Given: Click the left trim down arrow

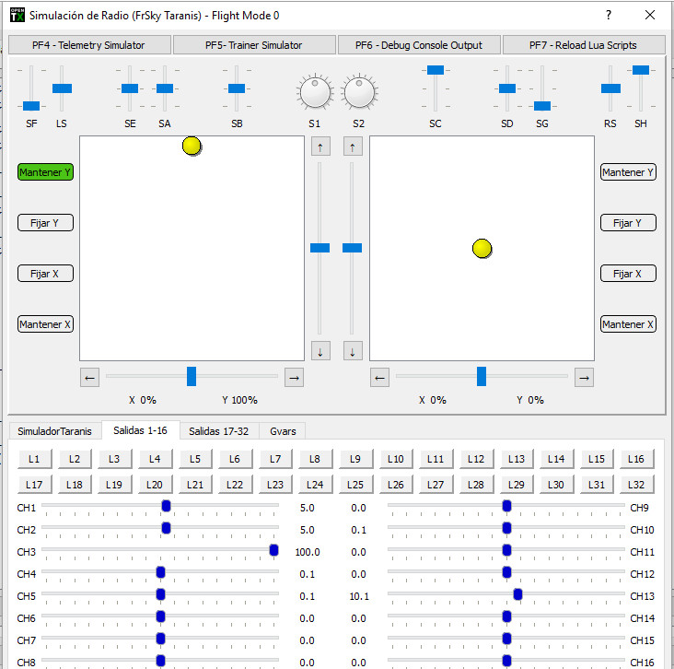Looking at the screenshot, I should 320,350.
